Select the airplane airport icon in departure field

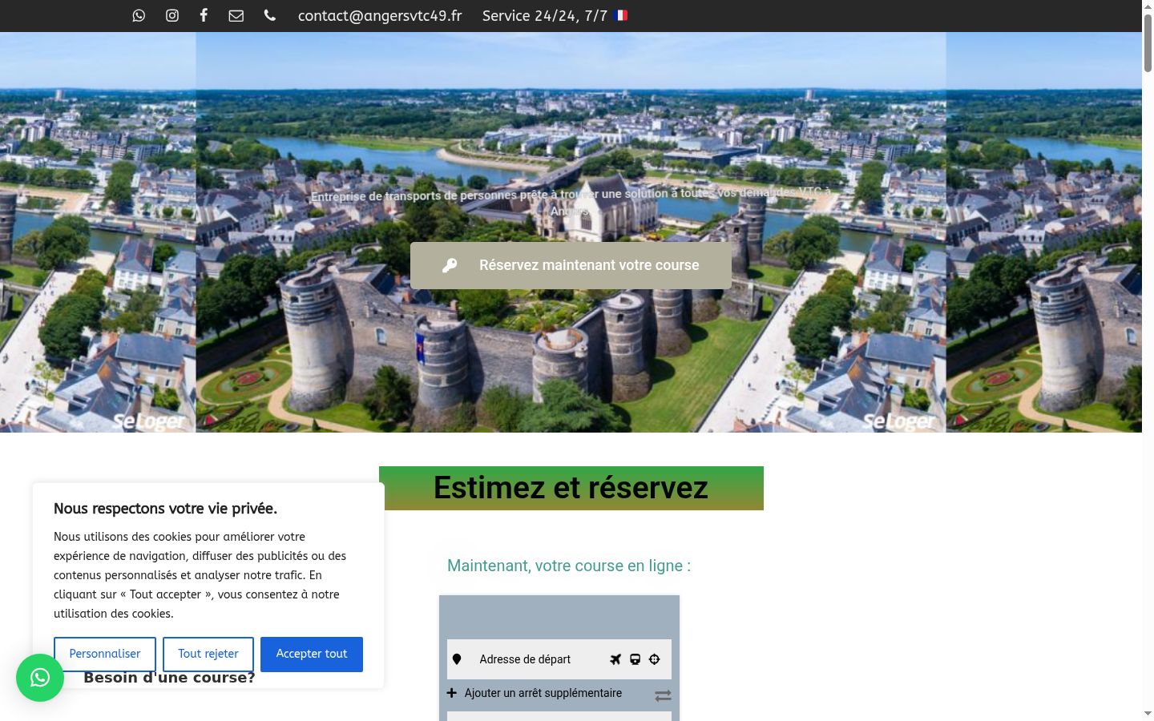(x=615, y=659)
